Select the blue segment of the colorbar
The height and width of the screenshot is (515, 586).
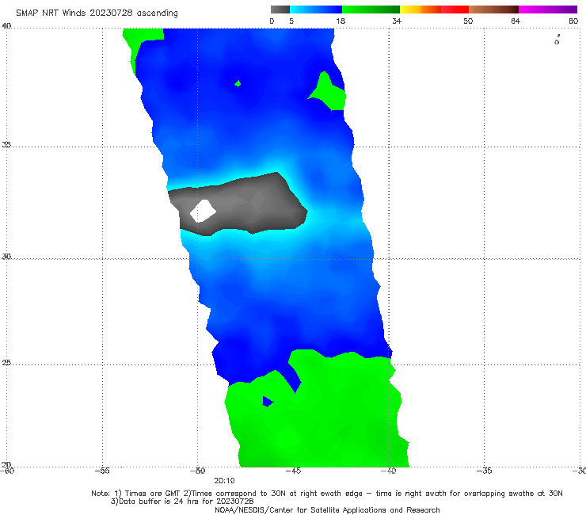click(316, 10)
